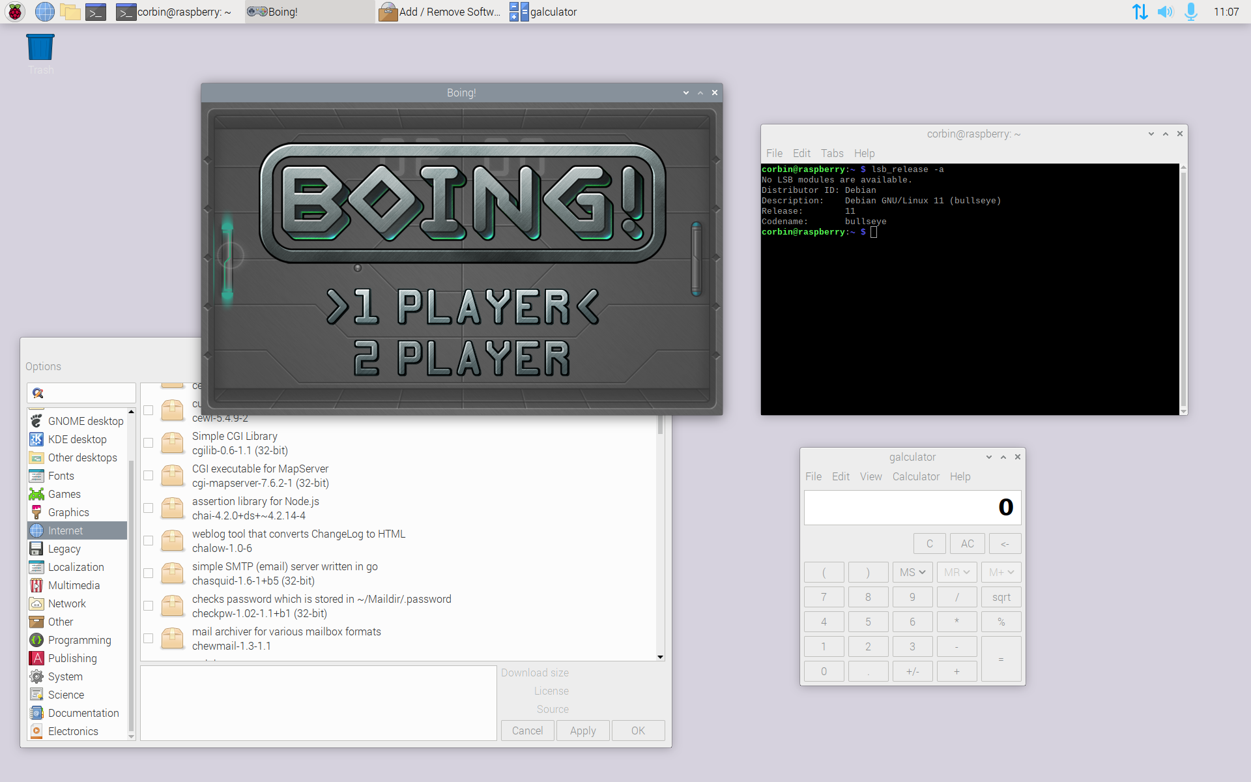Click the terminal launcher icon in taskbar
Image resolution: width=1251 pixels, height=782 pixels.
click(96, 12)
